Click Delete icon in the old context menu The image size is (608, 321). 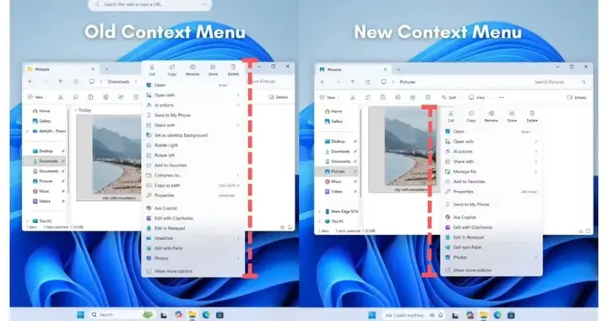pos(233,67)
